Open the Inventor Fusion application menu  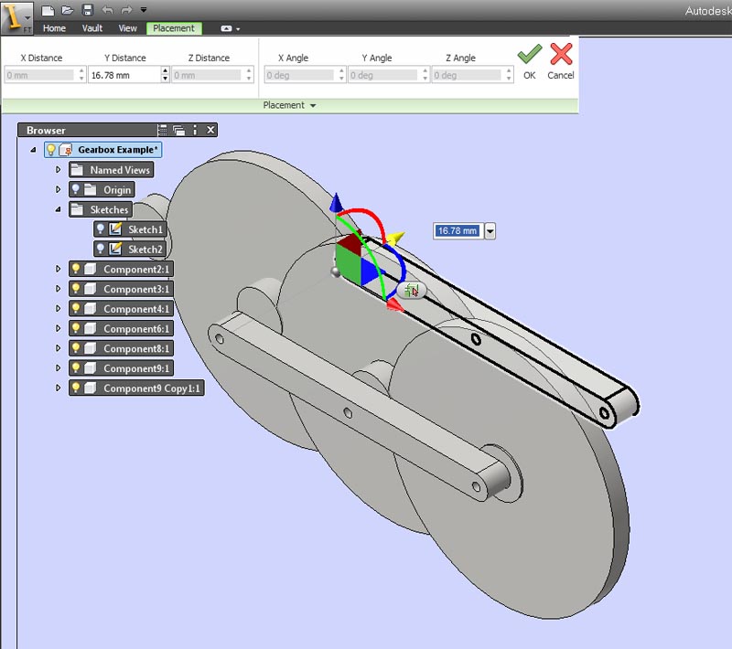click(16, 17)
